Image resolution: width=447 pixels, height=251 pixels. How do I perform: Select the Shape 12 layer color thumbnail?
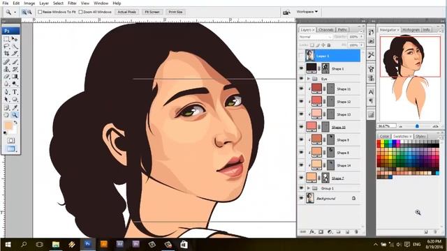316,101
